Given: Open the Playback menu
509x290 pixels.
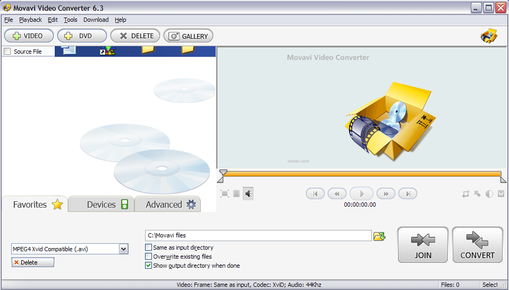Looking at the screenshot, I should (30, 20).
